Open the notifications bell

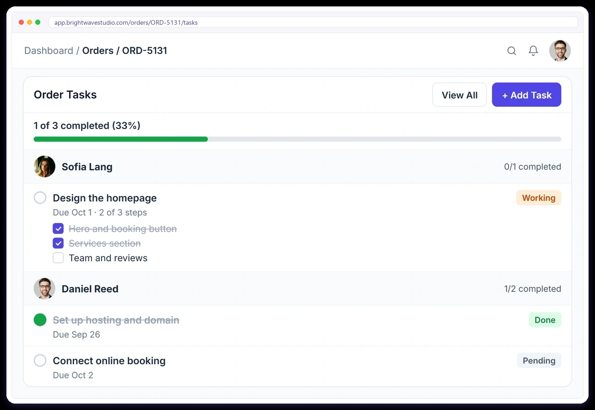[533, 51]
